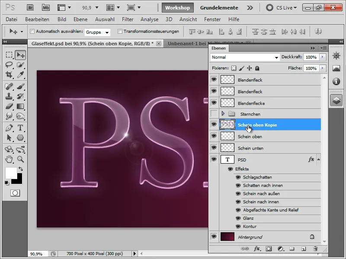Open Fläche slider arrow
The image size is (346, 259).
(322, 68)
